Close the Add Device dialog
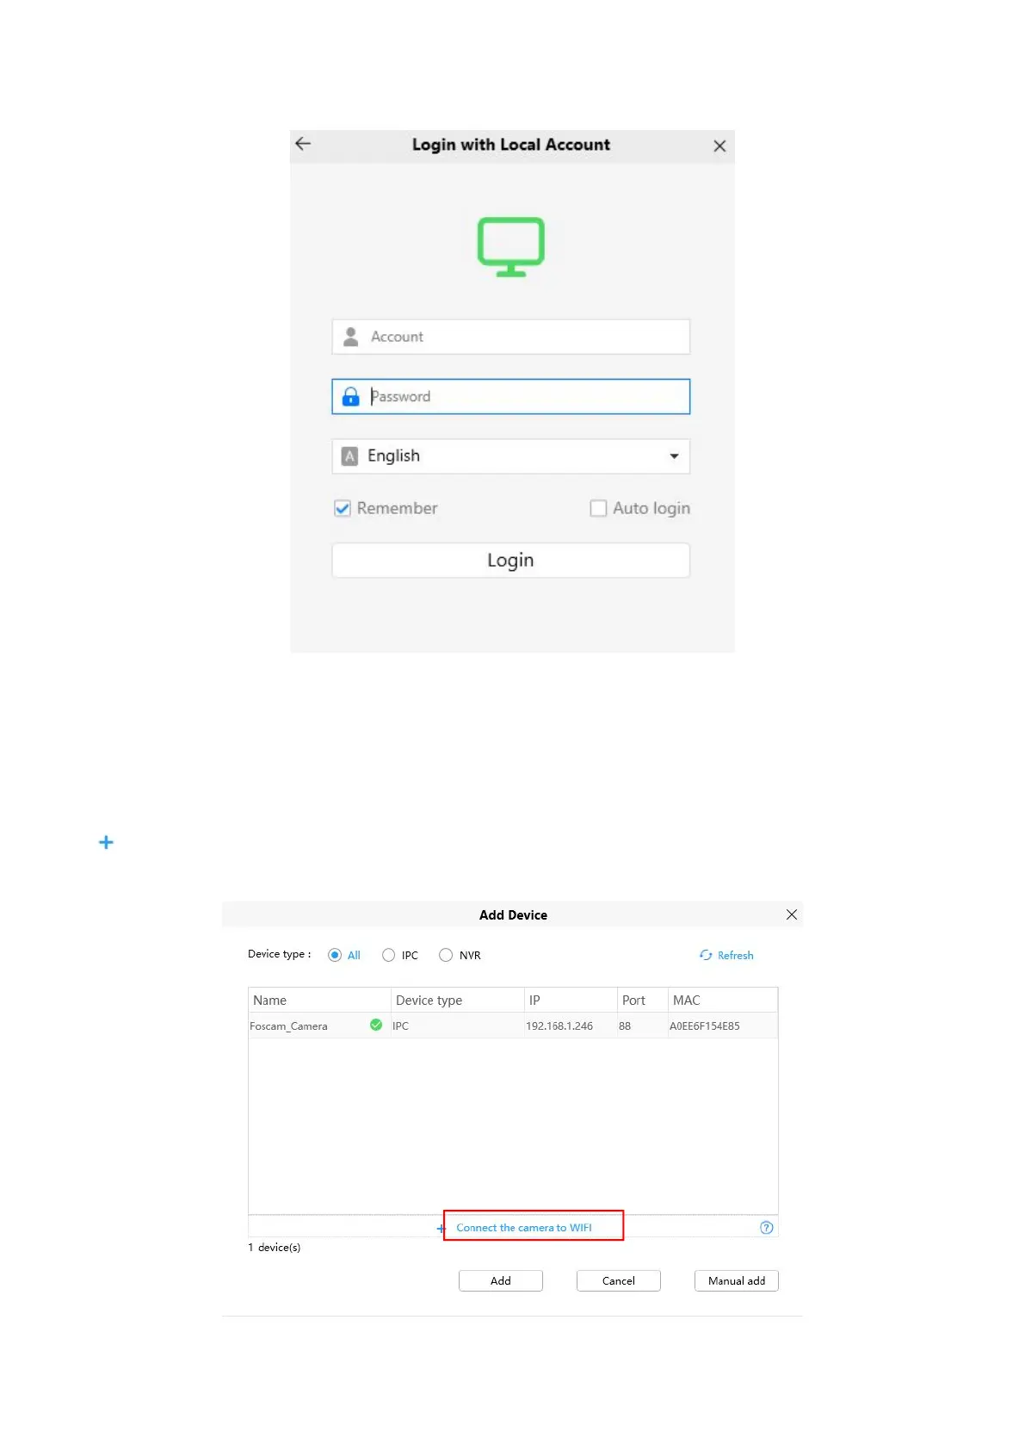This screenshot has height=1450, width=1025. pos(792,914)
